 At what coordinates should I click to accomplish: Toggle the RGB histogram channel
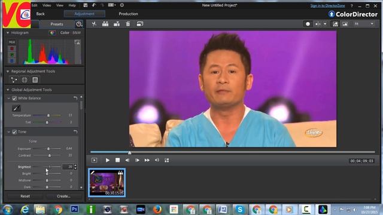pos(12,42)
